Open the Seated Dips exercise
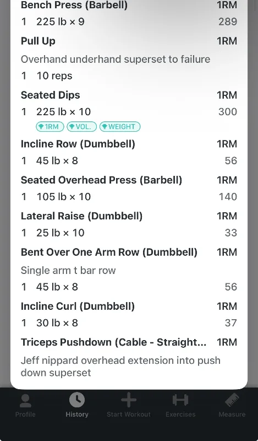 pos(51,95)
